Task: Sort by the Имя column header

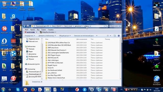Action: pyautogui.click(x=47, y=39)
